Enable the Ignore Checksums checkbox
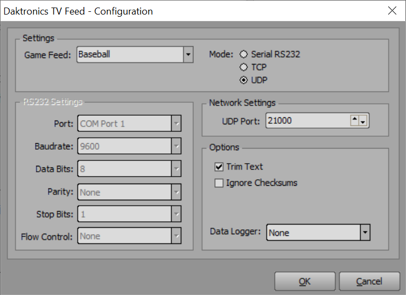The image size is (406, 295). click(x=219, y=183)
